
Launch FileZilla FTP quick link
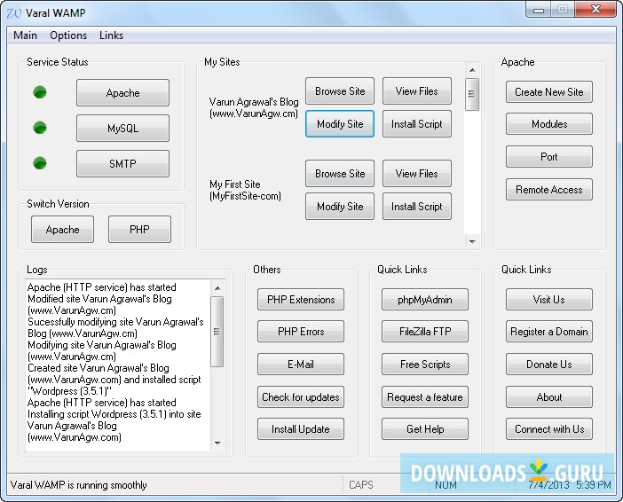pyautogui.click(x=425, y=331)
